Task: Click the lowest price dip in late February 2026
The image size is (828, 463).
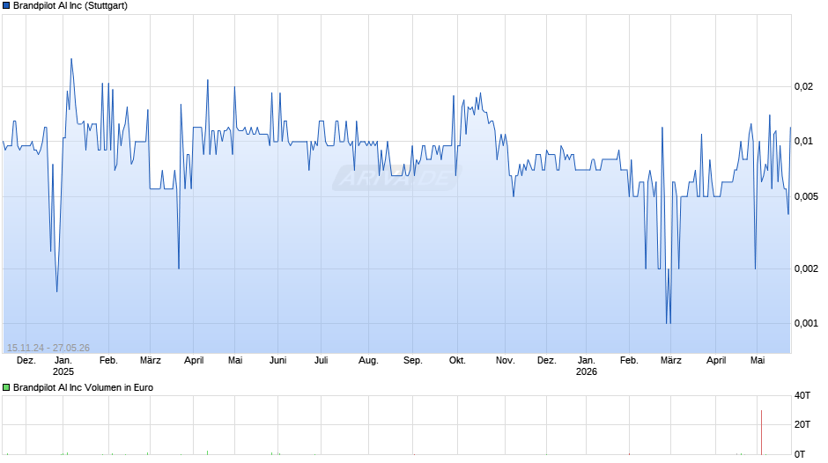Action: (x=669, y=322)
